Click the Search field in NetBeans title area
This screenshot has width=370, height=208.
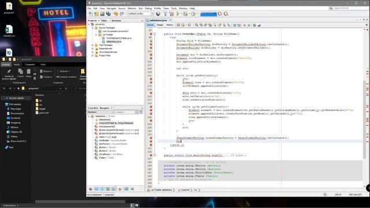(x=348, y=8)
